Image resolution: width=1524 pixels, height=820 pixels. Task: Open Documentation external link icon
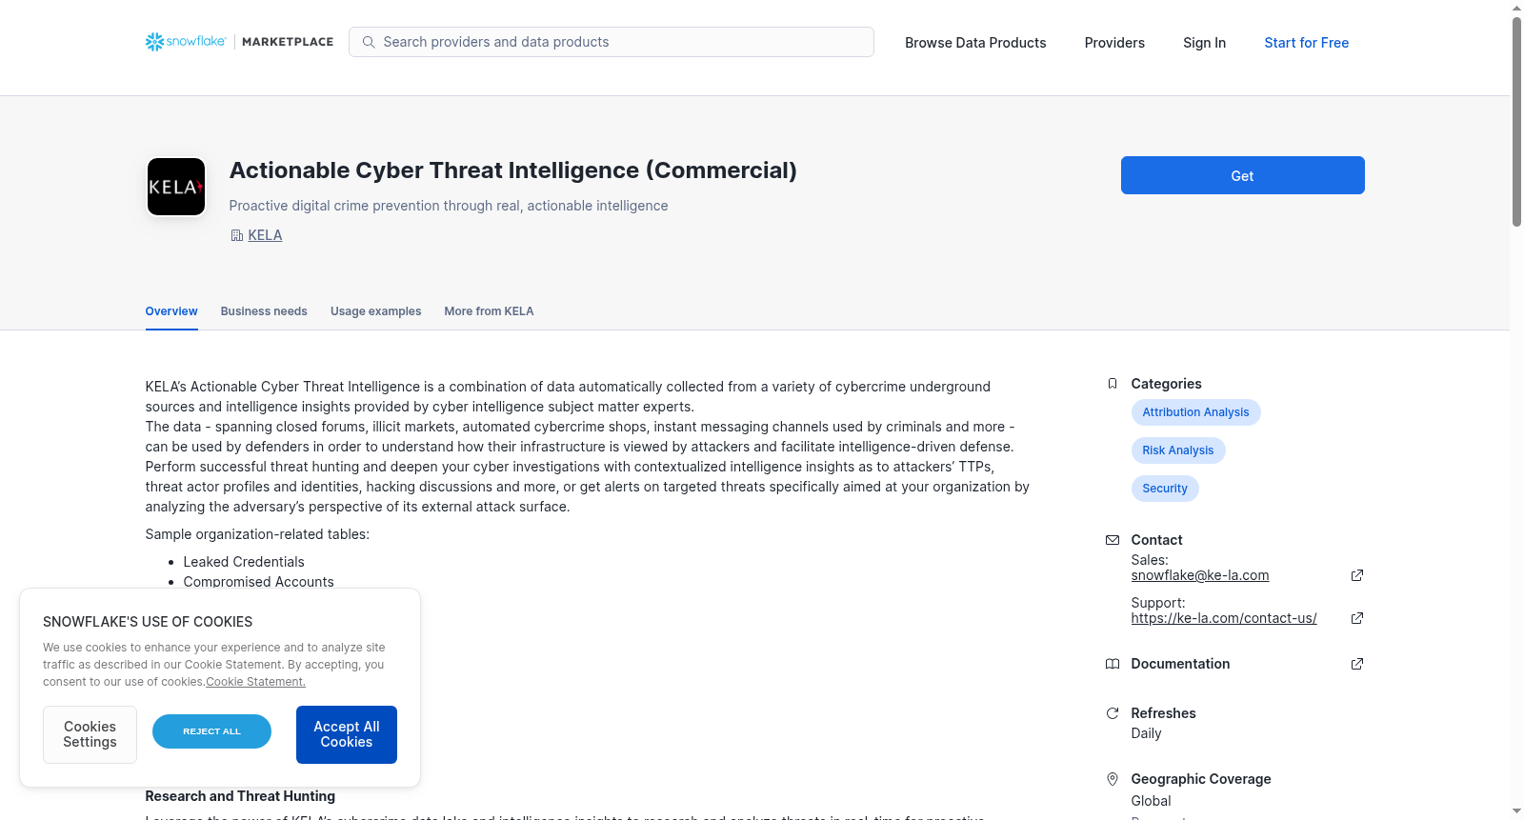(x=1357, y=664)
